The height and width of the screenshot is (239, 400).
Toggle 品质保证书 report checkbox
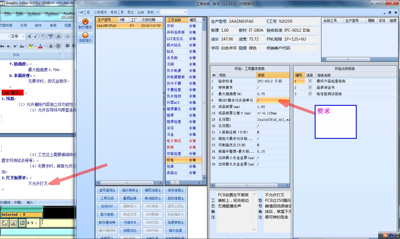click(310, 87)
